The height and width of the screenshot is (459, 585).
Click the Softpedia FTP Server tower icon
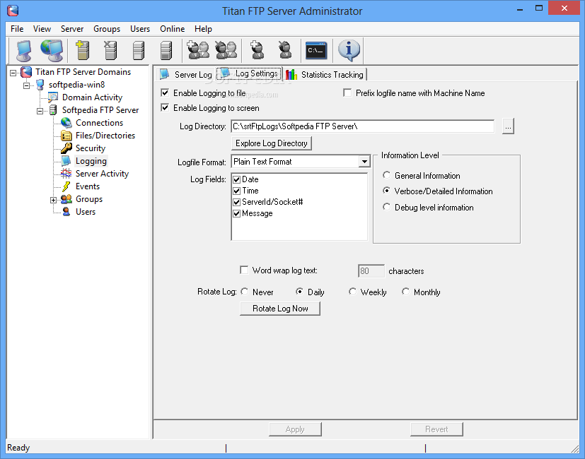point(53,110)
